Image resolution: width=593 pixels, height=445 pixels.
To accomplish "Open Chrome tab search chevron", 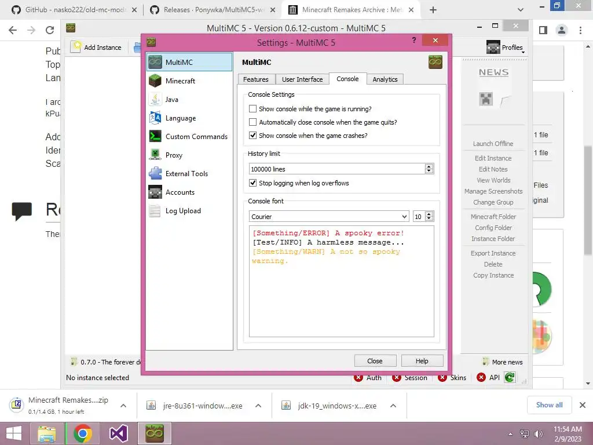I will (x=521, y=10).
